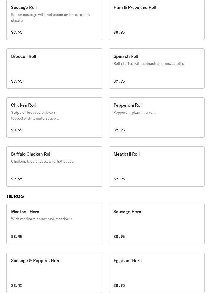Click the HEROS section heading

click(x=15, y=196)
